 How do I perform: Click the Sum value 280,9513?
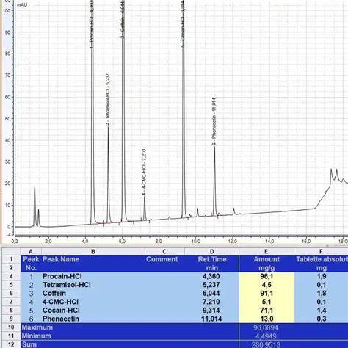(266, 344)
